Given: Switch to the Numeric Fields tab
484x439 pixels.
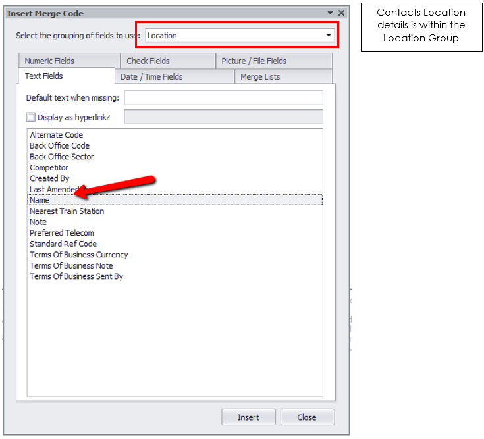Looking at the screenshot, I should click(49, 61).
